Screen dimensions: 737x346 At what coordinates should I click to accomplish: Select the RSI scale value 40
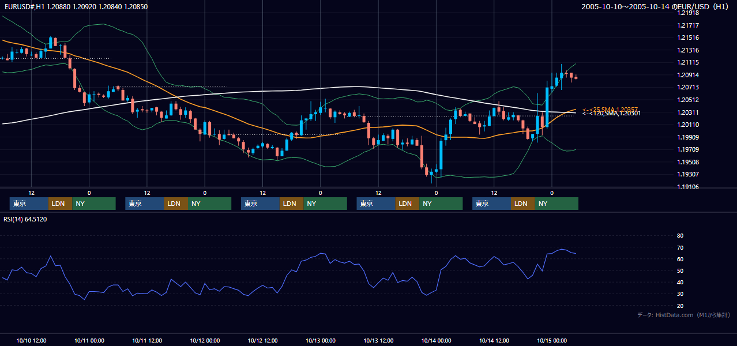[680, 283]
